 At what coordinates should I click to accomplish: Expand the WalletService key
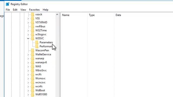(28, 54)
